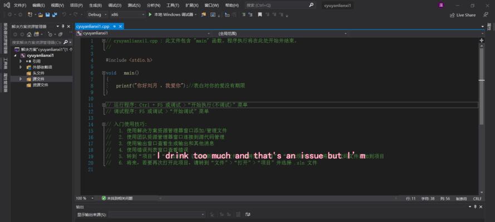
Task: Open Solution Explorer window options dropdown
Action: [x=57, y=27]
